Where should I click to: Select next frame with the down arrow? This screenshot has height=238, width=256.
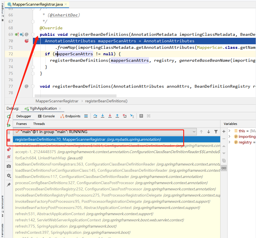(x=209, y=132)
